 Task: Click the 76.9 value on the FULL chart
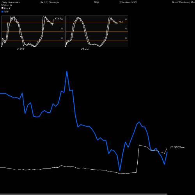(121, 22)
